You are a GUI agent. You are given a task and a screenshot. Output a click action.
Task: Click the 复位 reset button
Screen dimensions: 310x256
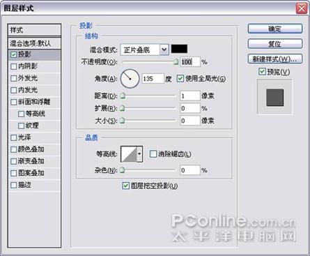(275, 44)
